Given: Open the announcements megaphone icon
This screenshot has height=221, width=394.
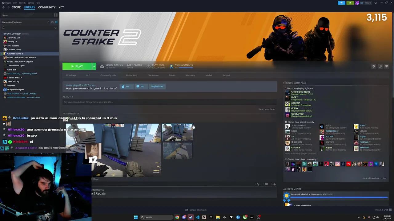Looking at the screenshot, I should pyautogui.click(x=341, y=3).
